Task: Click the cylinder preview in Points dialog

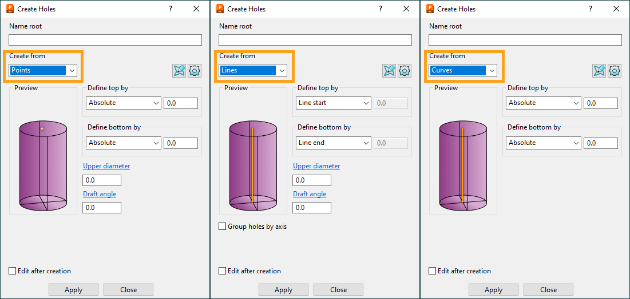Action: click(43, 167)
